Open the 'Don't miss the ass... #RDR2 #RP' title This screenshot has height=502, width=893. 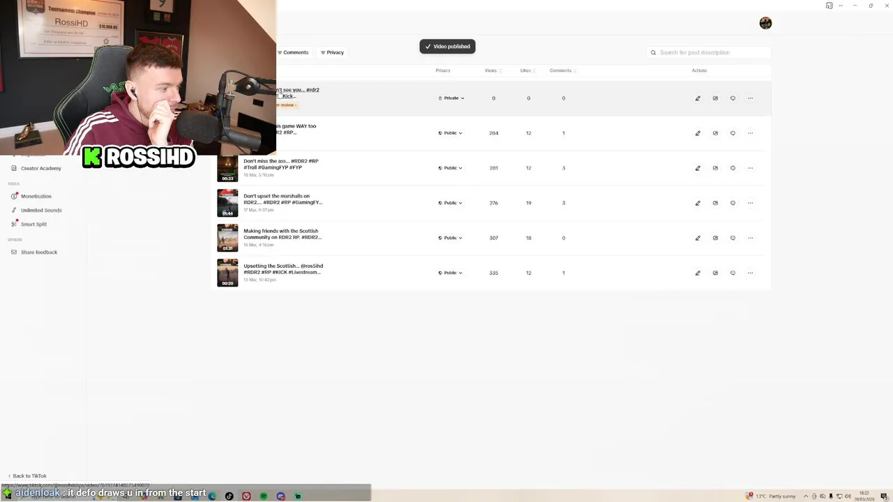coord(281,164)
